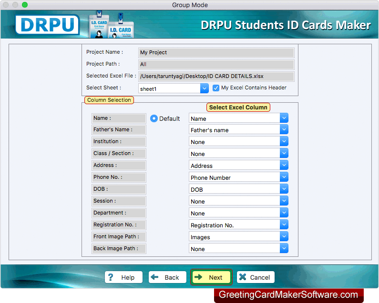Click the Cancel X icon
379x303 pixels.
tap(243, 277)
